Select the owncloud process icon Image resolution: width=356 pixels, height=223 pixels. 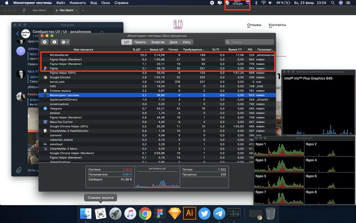click(x=45, y=144)
